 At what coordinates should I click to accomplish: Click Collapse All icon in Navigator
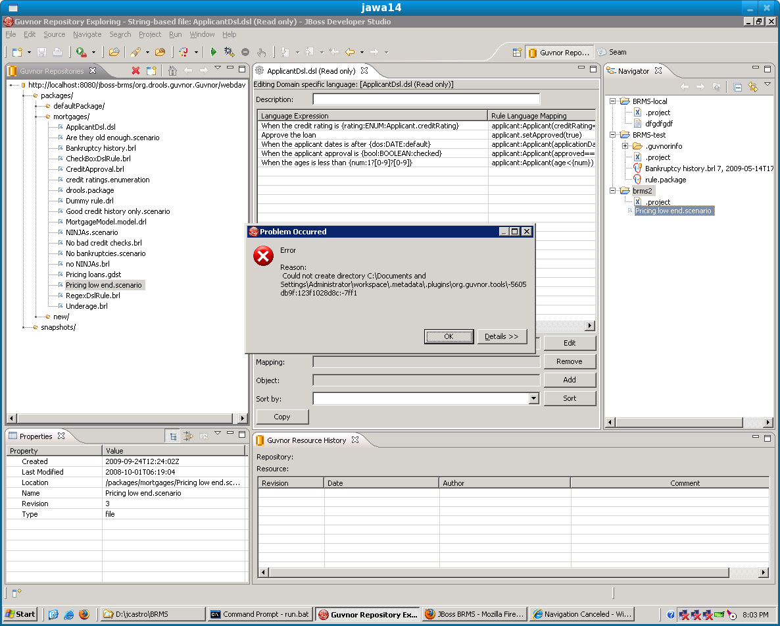[738, 87]
